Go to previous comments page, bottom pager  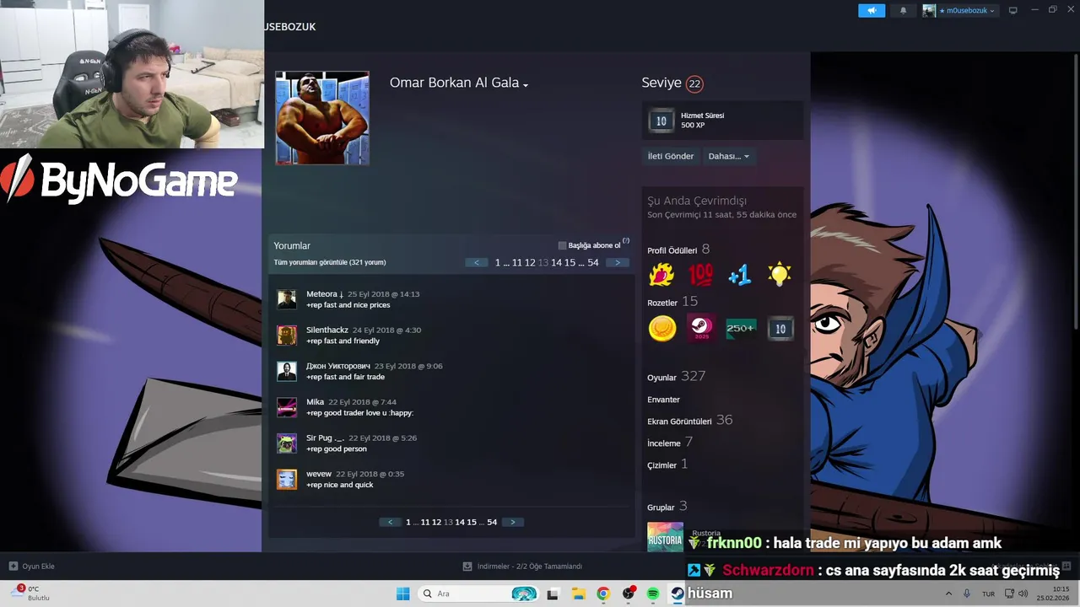coord(389,522)
